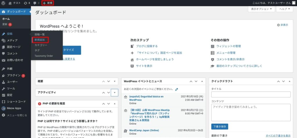The height and width of the screenshot is (138, 297).
Task: Click the edit location pencil icon
Action: [177, 89]
